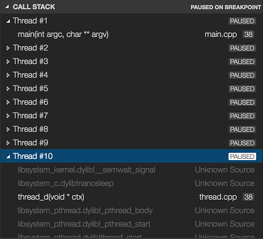
Task: Select the Thread #8 row label
Action: click(30, 129)
